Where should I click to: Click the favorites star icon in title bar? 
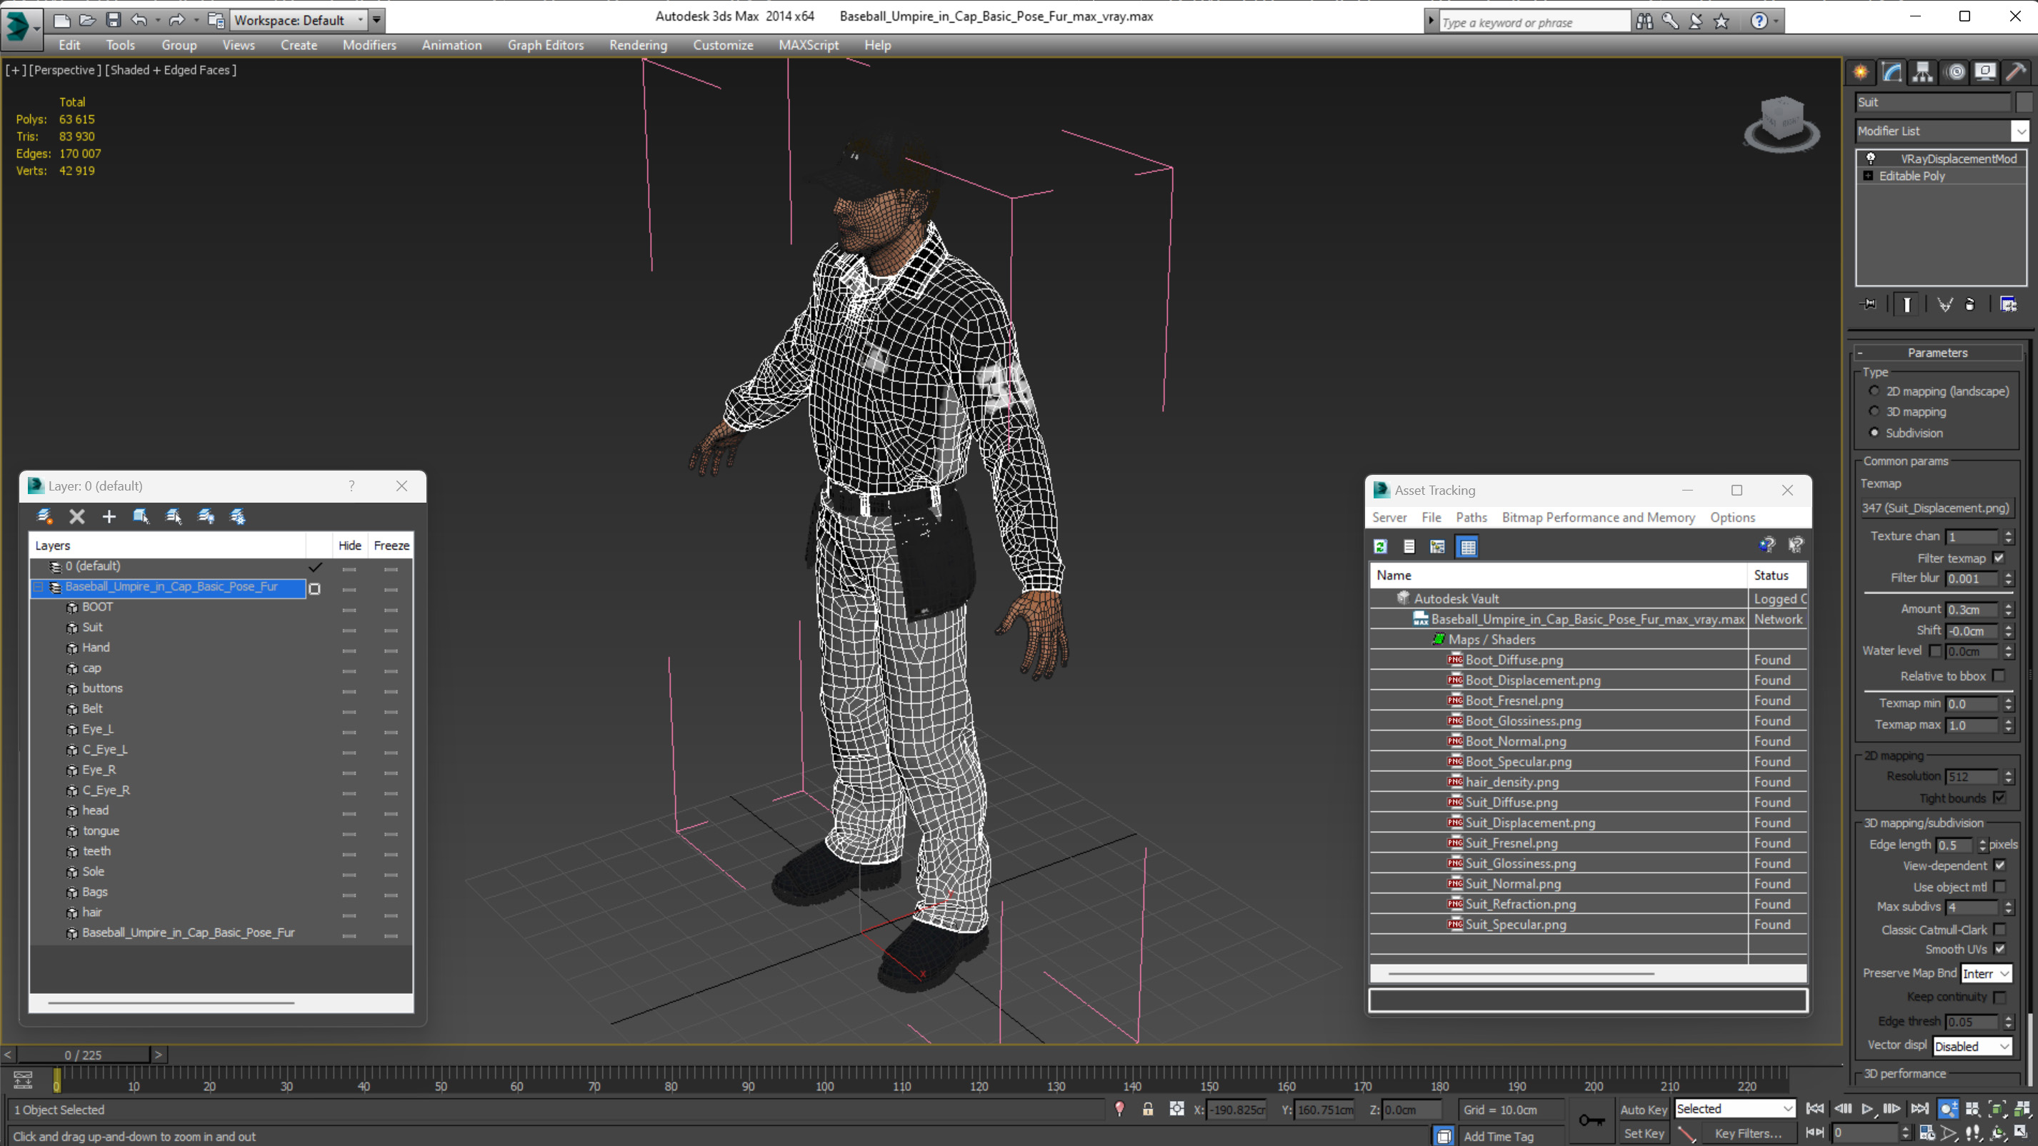pyautogui.click(x=1721, y=21)
